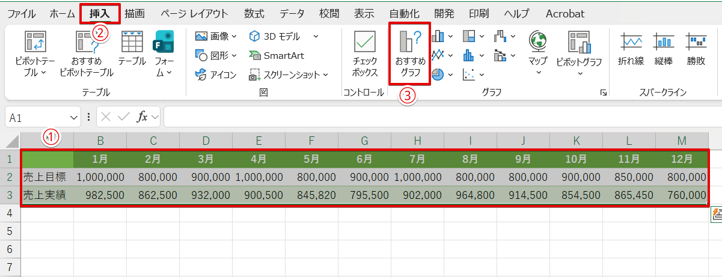Select cell with value 760,000
The height and width of the screenshot is (277, 722).
(x=682, y=195)
